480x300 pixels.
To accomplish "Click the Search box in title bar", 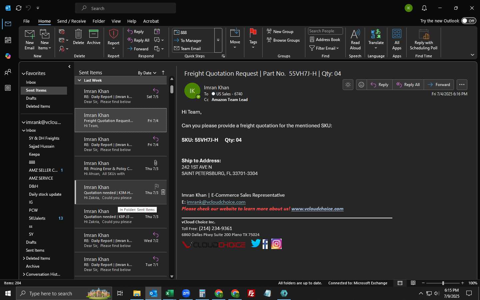I will [x=126, y=8].
